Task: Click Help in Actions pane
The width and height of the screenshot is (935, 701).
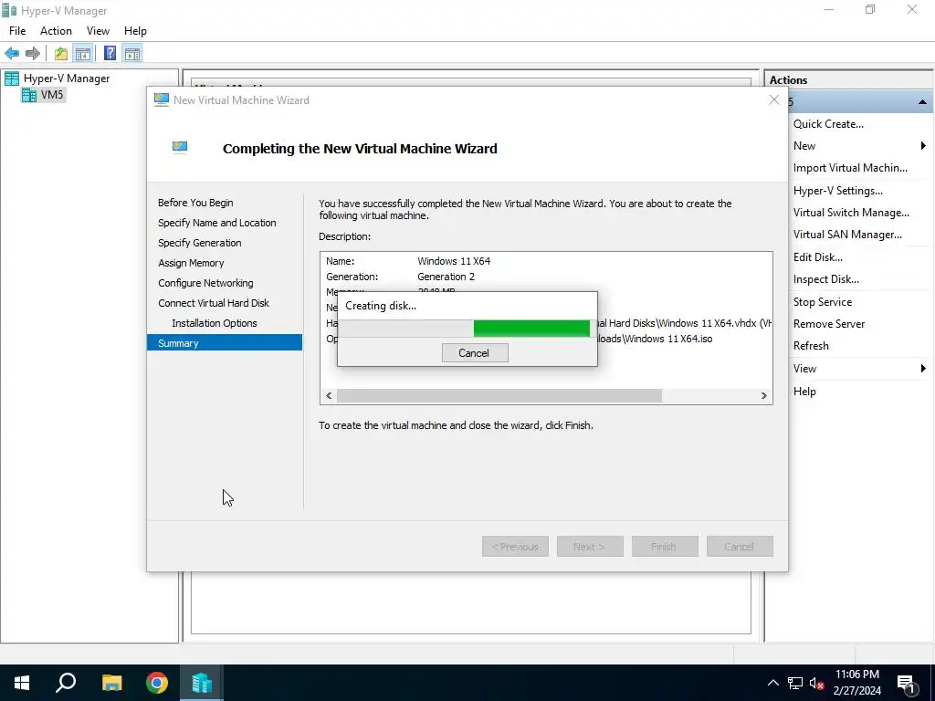Action: point(804,392)
